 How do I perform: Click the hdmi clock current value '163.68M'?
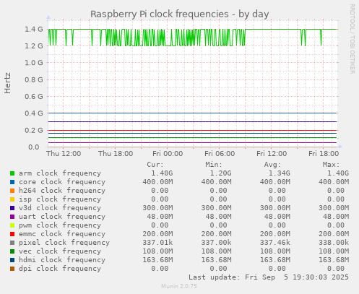pyautogui.click(x=157, y=260)
